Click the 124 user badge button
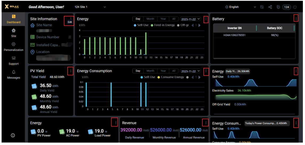Viewport: 305px width, 145px height. coord(287,7)
